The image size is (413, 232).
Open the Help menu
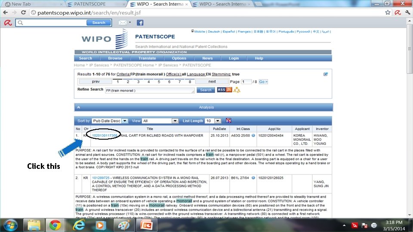[259, 58]
